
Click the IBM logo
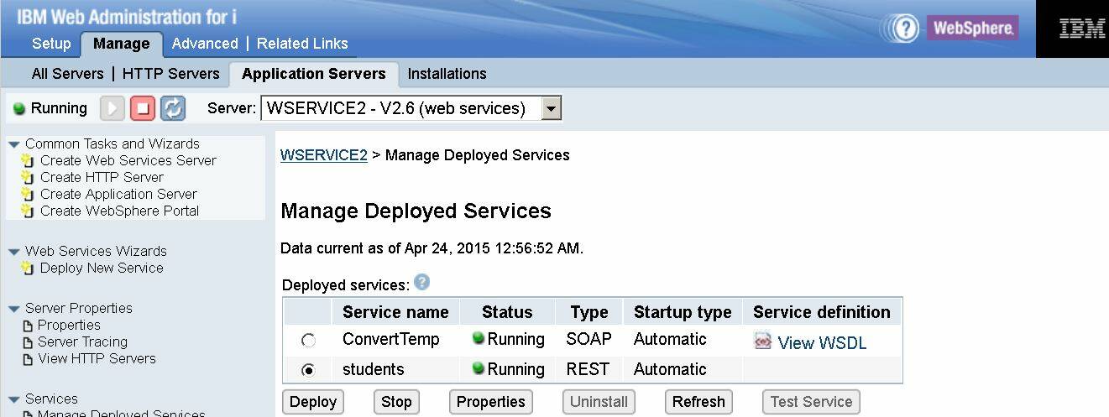1081,29
